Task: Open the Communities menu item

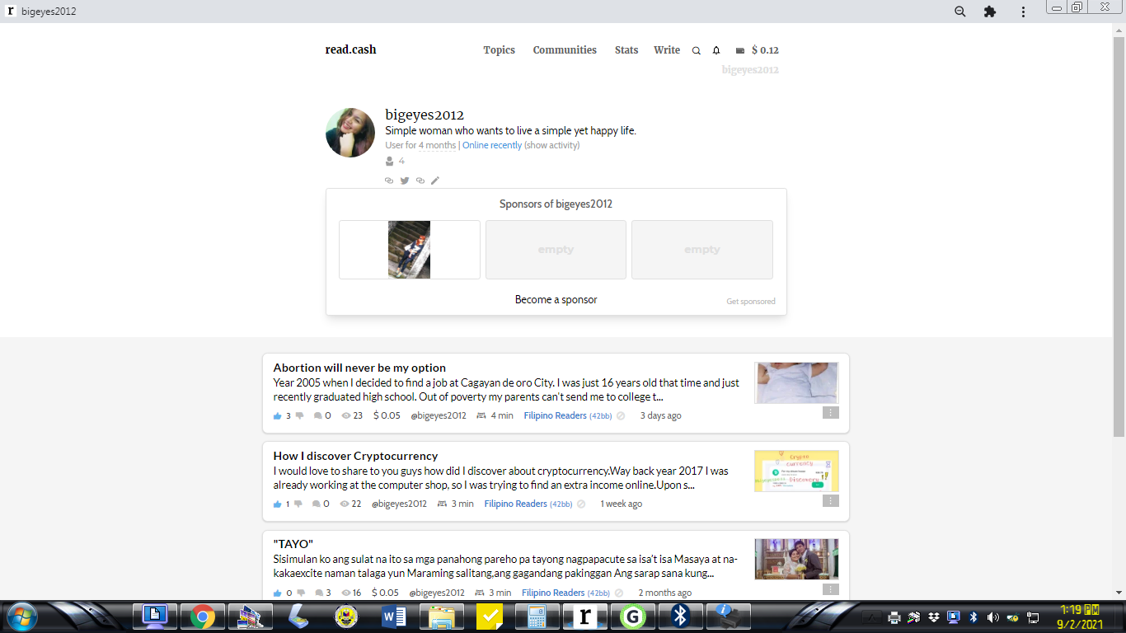Action: pos(565,50)
